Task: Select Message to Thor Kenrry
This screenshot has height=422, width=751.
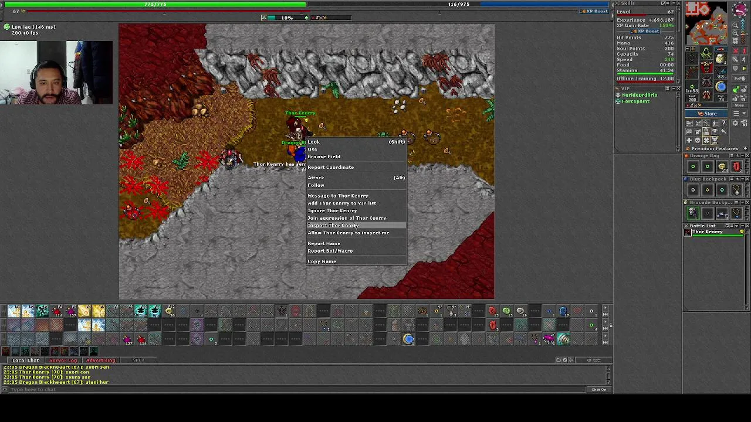Action: (338, 196)
